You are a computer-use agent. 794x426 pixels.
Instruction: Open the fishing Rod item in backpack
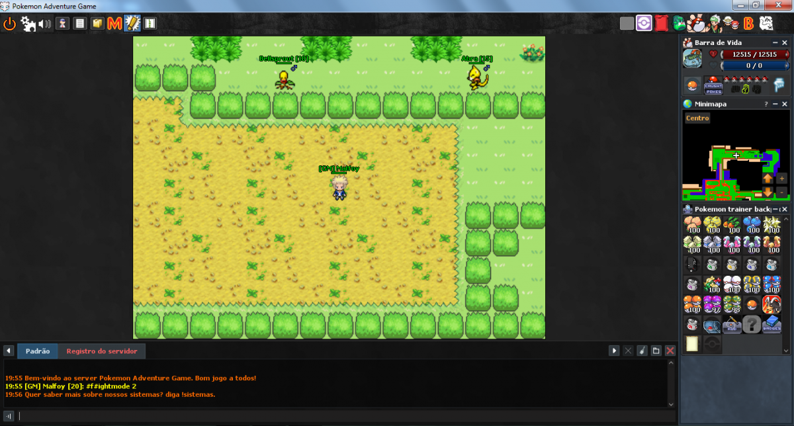732,325
